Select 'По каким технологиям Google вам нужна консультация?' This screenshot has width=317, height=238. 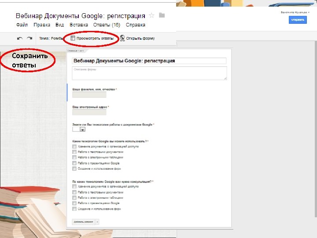(x=112, y=182)
